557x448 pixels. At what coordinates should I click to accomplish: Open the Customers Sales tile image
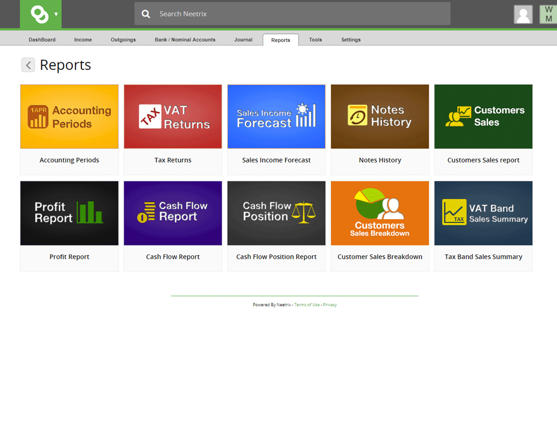click(483, 117)
